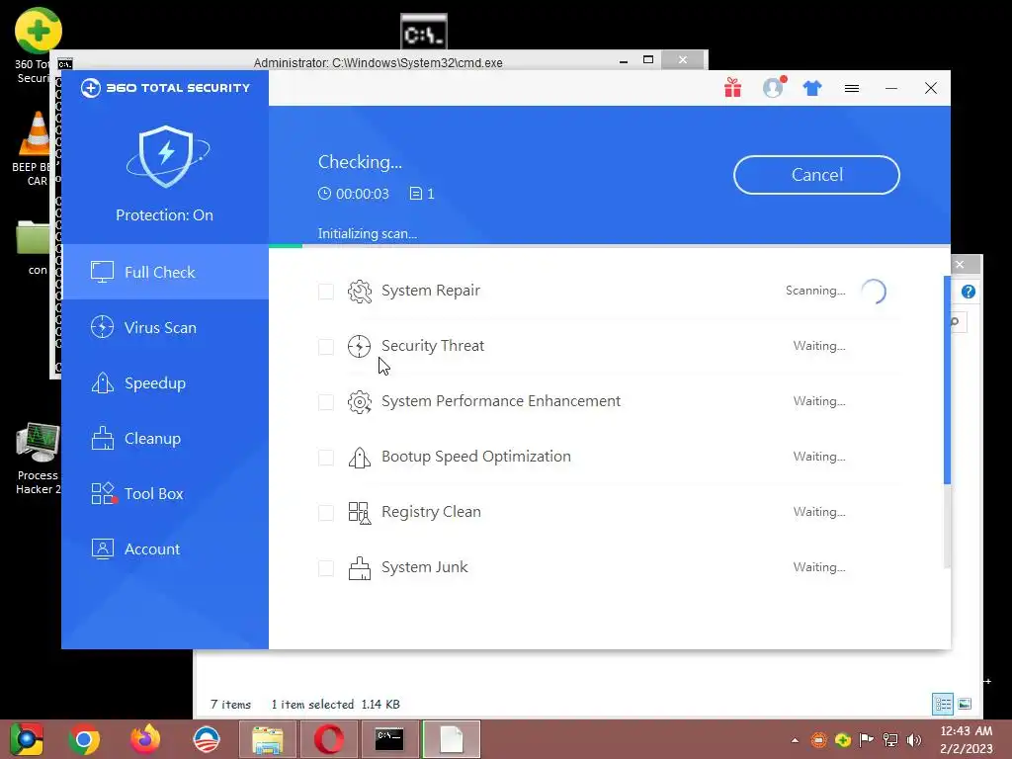The width and height of the screenshot is (1012, 759).
Task: Select the Full Check tab
Action: tap(165, 273)
